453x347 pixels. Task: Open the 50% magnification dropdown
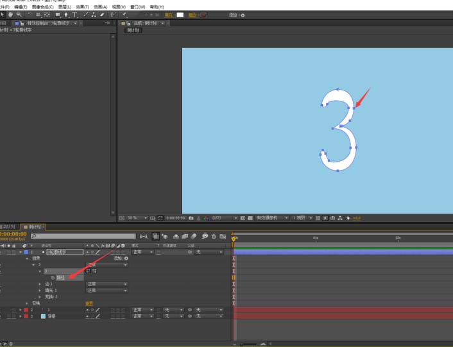click(x=137, y=218)
